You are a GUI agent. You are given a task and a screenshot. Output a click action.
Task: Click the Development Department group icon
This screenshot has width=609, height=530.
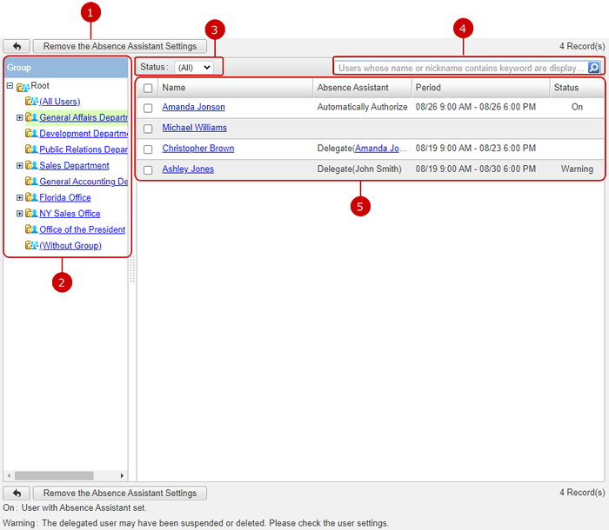31,134
